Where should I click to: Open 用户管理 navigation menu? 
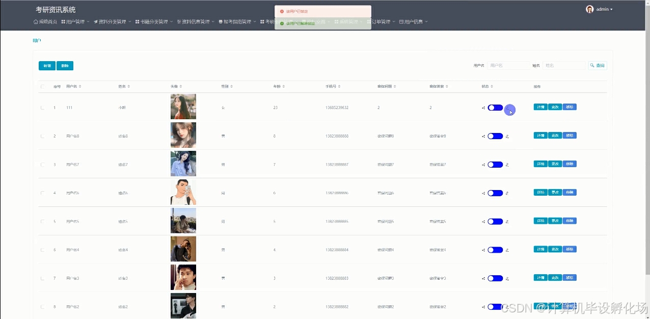click(75, 22)
